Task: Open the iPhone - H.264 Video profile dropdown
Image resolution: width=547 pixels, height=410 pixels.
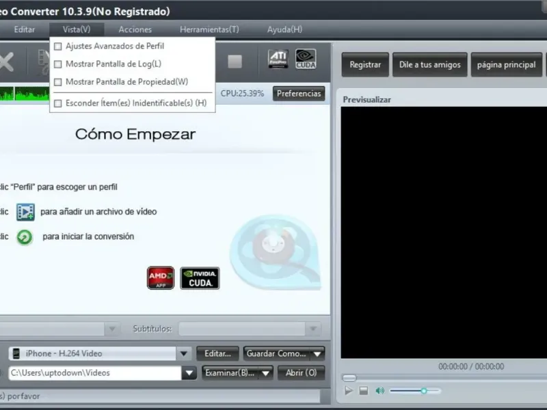Action: (184, 353)
